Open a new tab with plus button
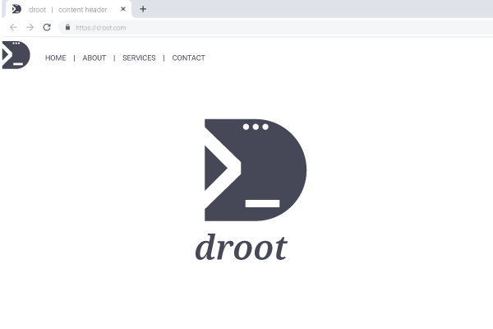The width and height of the screenshot is (493, 329). point(143,9)
